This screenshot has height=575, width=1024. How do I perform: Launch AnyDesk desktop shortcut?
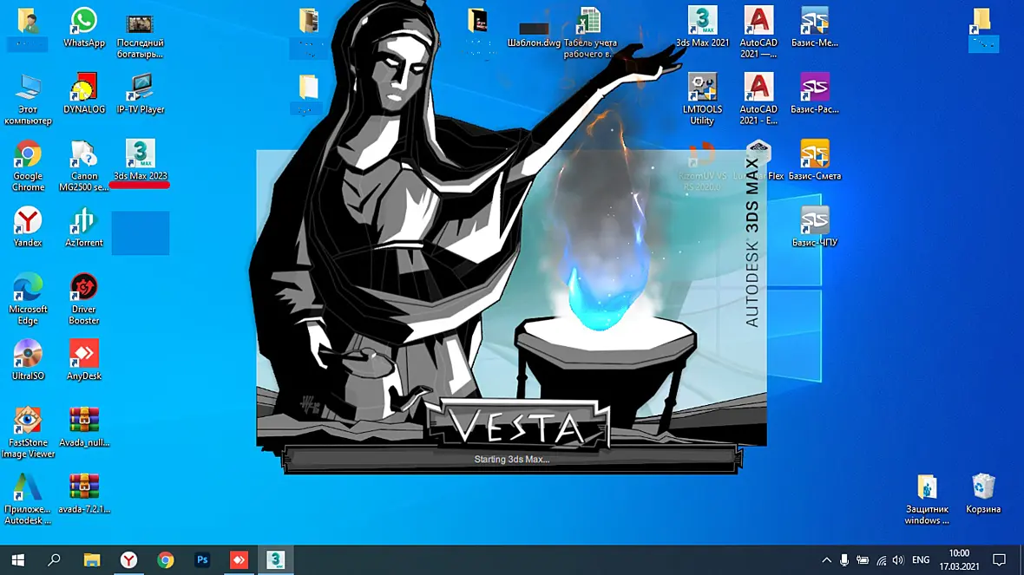83,360
